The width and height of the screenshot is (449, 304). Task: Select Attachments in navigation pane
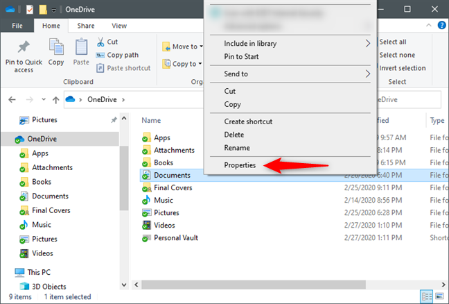[52, 167]
